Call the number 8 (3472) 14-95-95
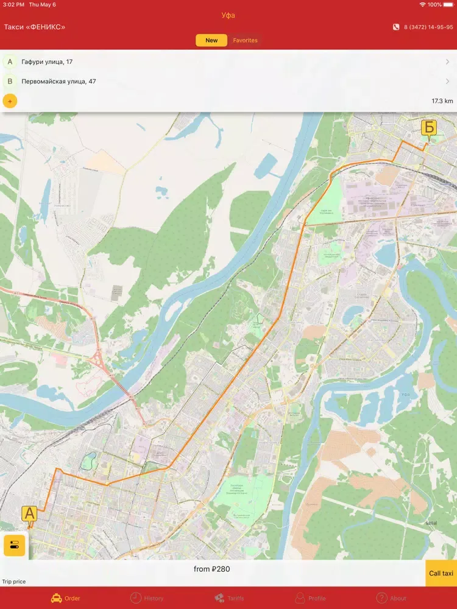The height and width of the screenshot is (609, 457). (x=428, y=27)
